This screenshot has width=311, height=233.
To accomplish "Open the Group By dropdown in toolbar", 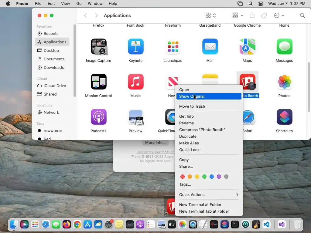I will point(238,15).
